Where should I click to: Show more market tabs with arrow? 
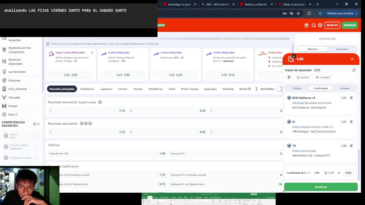(x=250, y=89)
